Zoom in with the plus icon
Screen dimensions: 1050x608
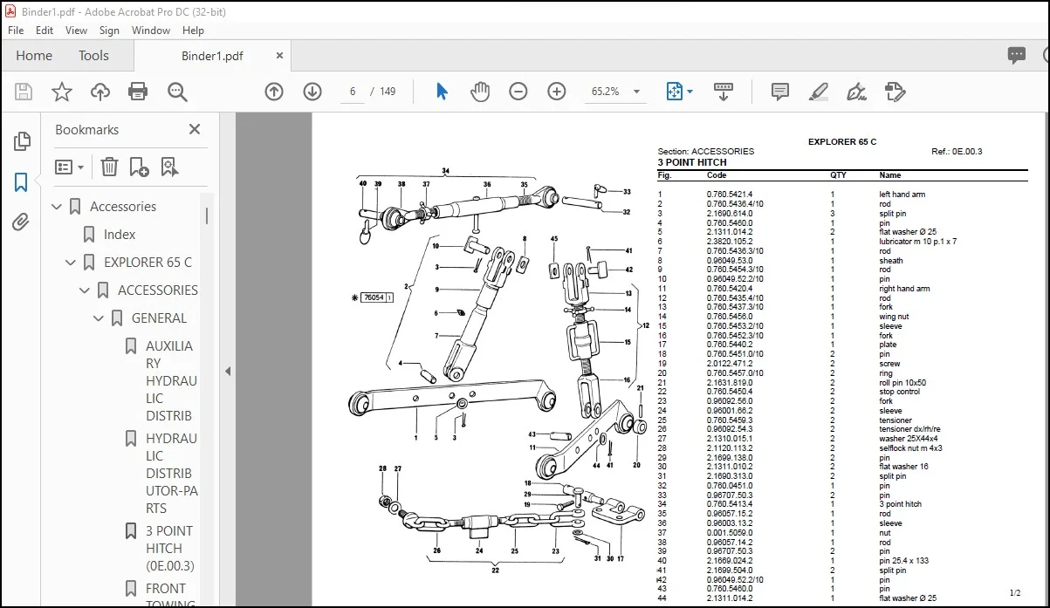(x=557, y=92)
